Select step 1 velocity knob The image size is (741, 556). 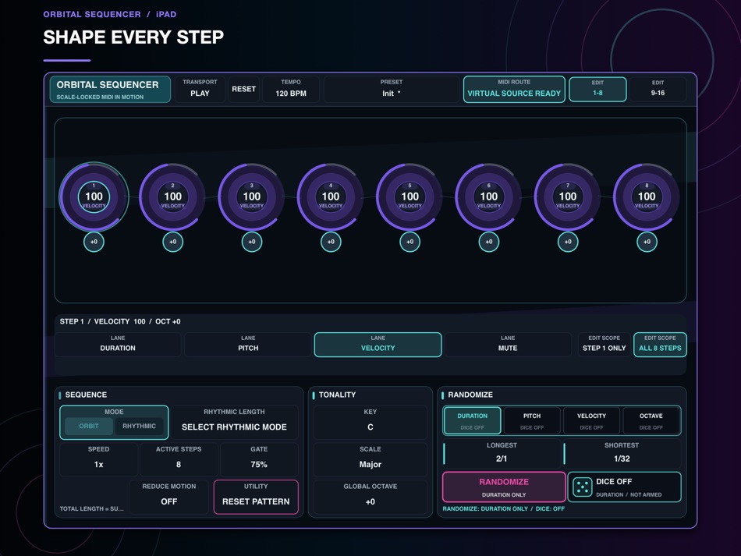click(94, 197)
